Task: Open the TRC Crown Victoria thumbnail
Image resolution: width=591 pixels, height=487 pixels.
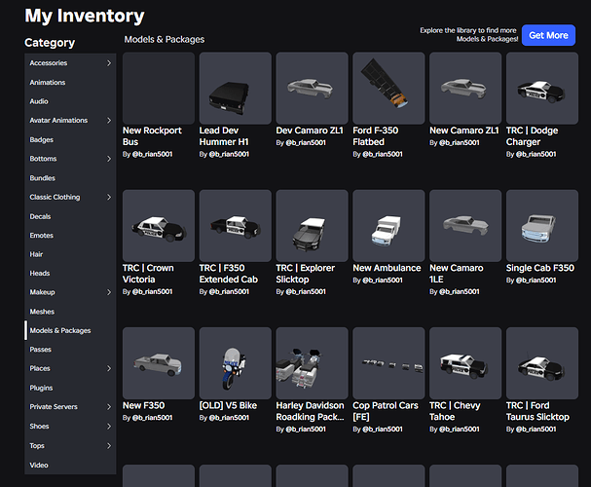Action: [x=159, y=226]
